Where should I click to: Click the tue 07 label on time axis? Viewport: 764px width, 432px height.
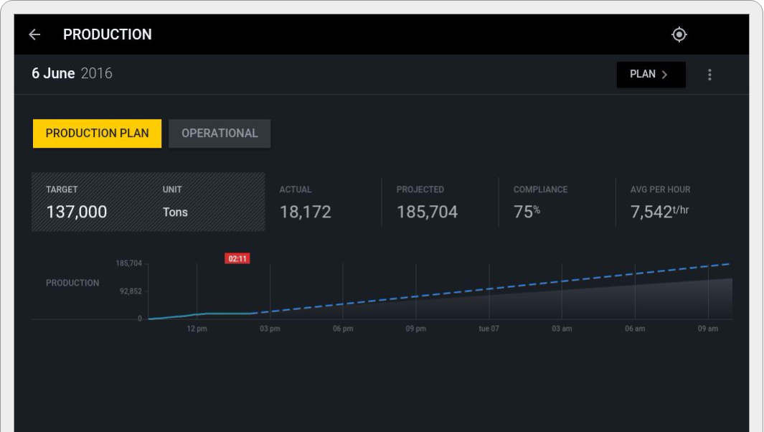489,329
